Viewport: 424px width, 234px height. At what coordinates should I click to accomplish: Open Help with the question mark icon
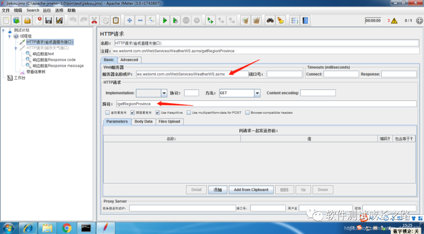pos(305,20)
